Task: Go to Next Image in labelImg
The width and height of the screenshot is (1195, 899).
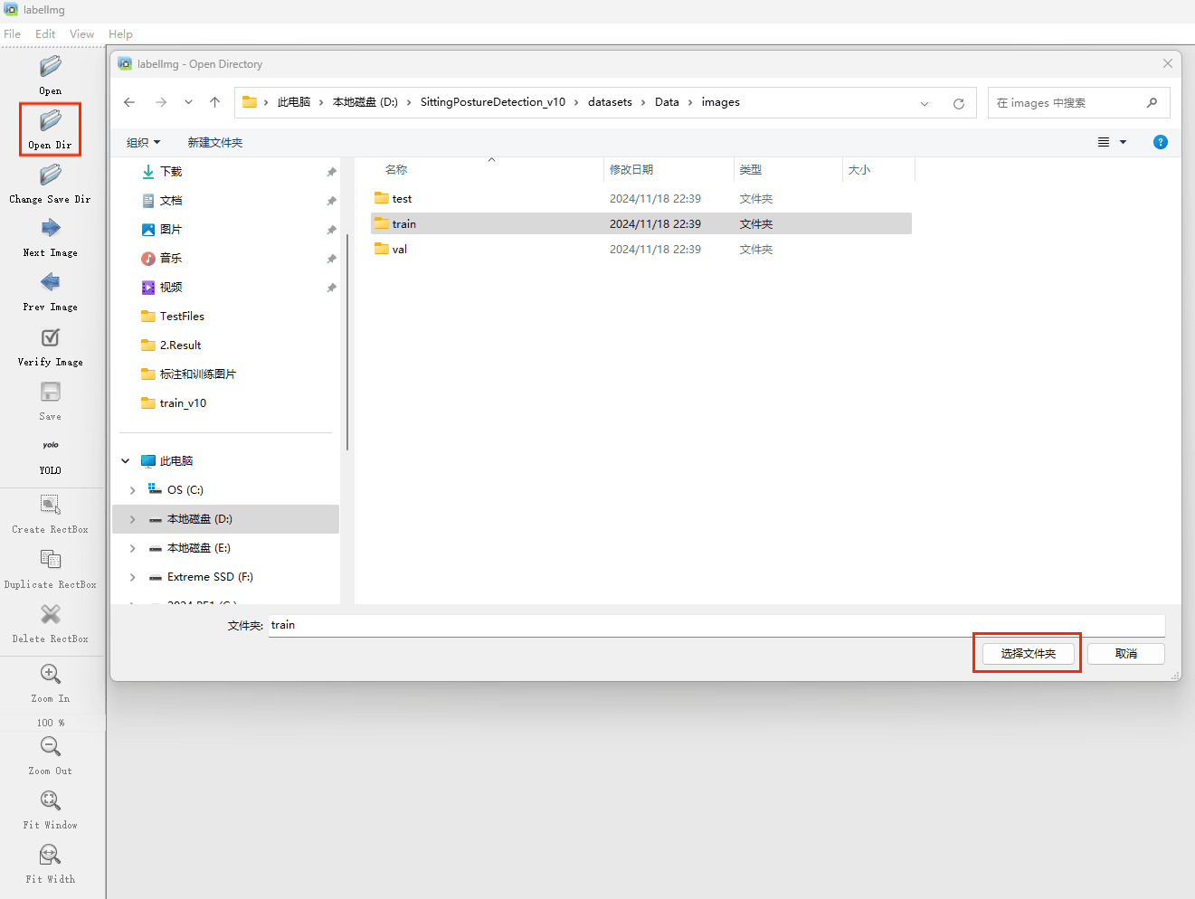Action: tap(50, 229)
